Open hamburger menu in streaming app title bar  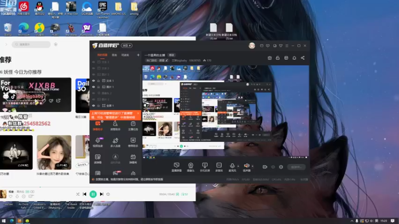287,46
